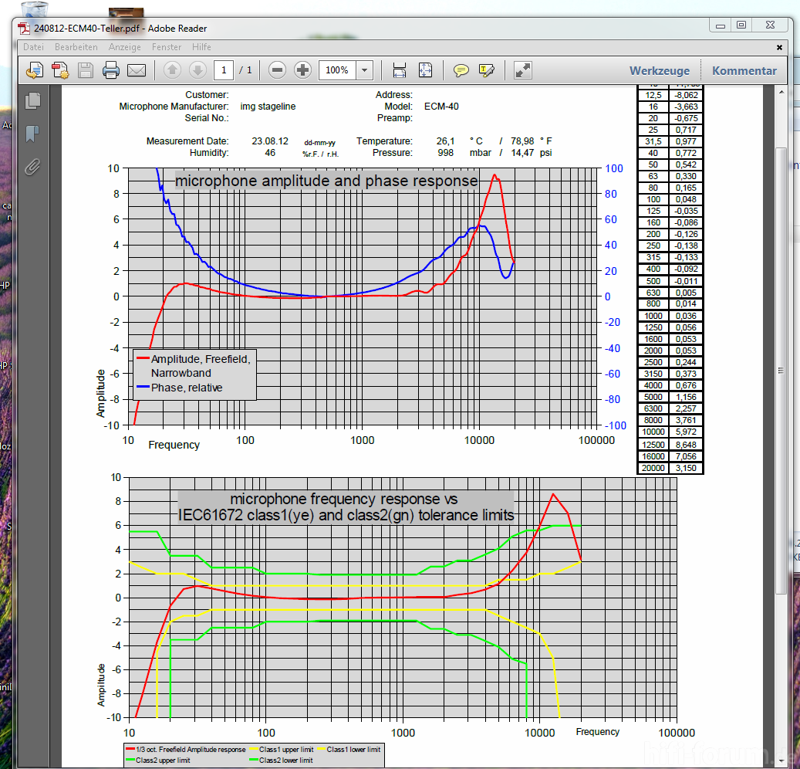Open the Anzeige menu
Image resolution: width=800 pixels, height=769 pixels.
[x=124, y=47]
